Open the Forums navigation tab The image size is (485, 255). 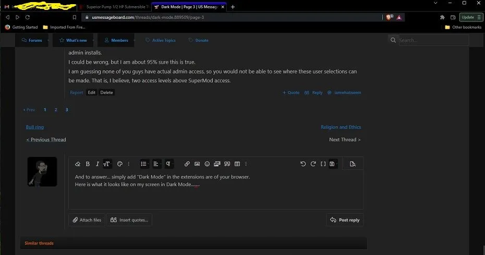tap(32, 40)
